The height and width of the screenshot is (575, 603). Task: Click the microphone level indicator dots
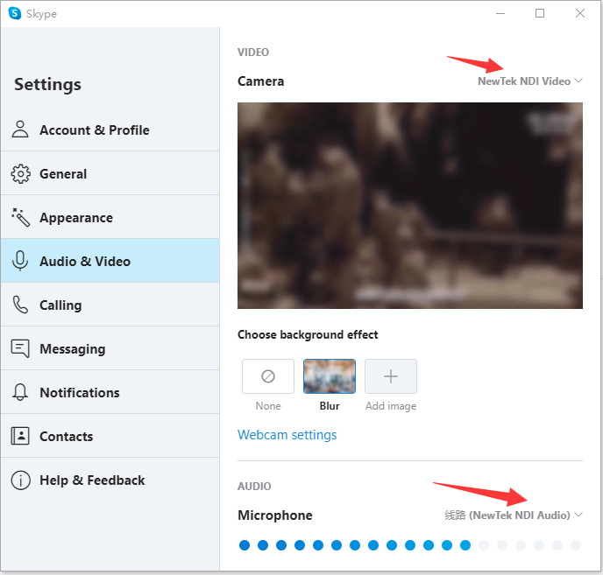[x=410, y=545]
